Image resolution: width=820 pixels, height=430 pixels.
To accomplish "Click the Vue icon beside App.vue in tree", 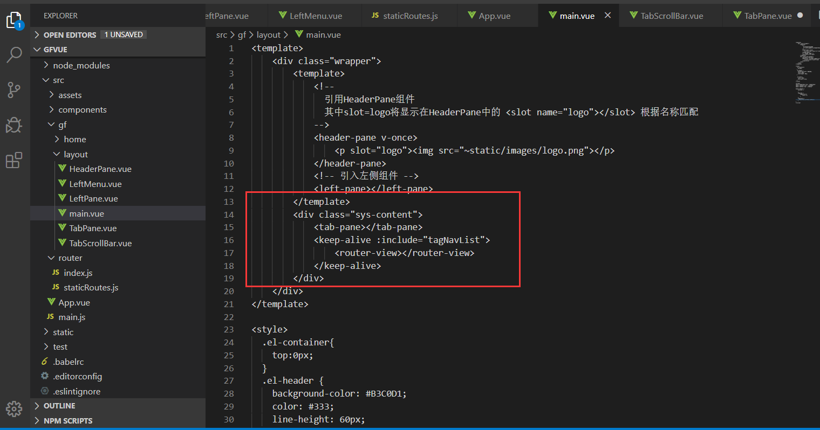I will tap(52, 302).
